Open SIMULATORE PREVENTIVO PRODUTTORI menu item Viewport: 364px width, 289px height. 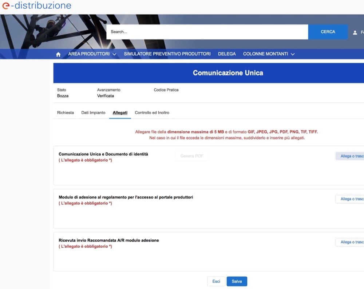(167, 54)
